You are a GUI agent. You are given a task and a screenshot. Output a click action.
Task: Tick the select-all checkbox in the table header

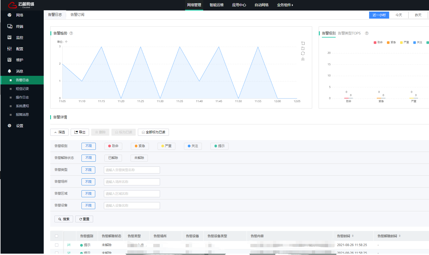pyautogui.click(x=57, y=236)
